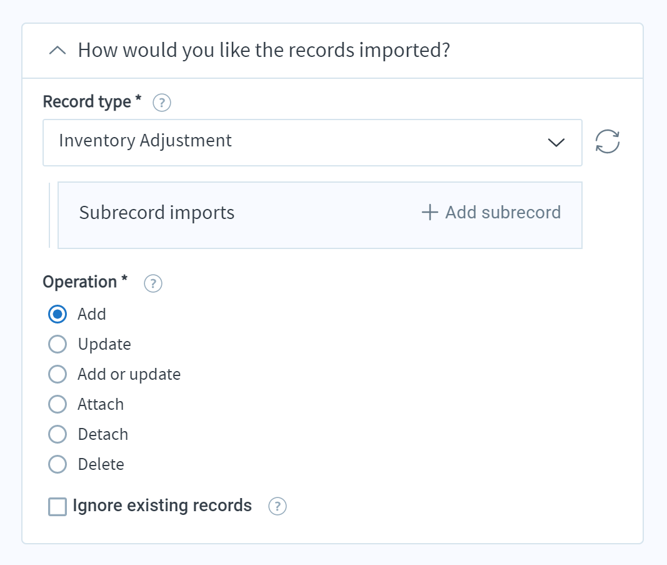
Task: Select the Add operation
Action: (58, 314)
